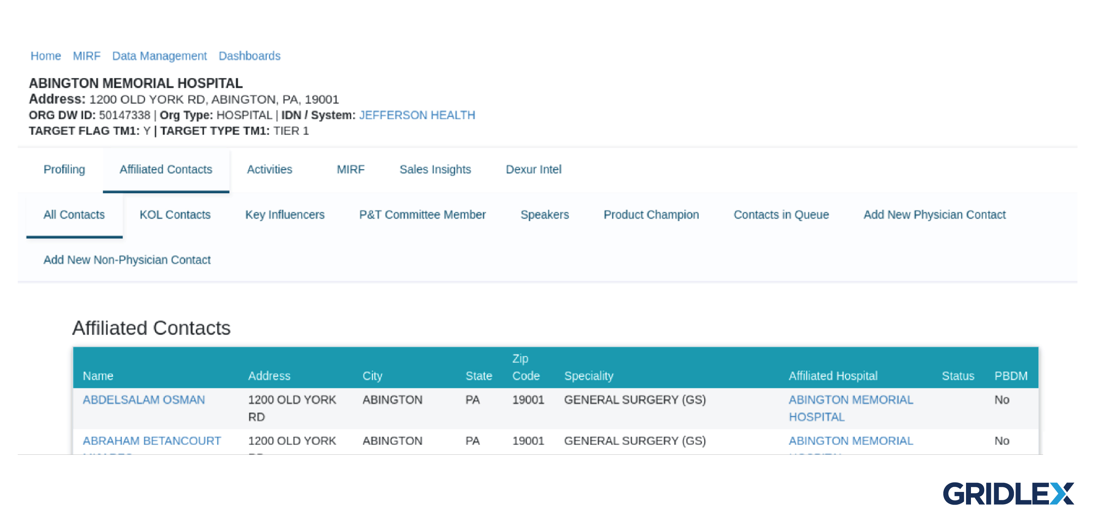Open the Sales Insights tab

point(435,170)
